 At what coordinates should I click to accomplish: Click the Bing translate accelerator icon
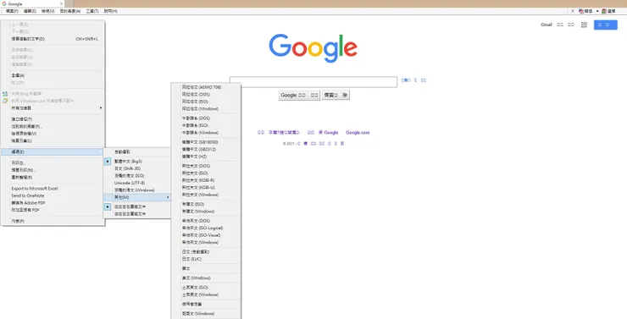point(5,94)
